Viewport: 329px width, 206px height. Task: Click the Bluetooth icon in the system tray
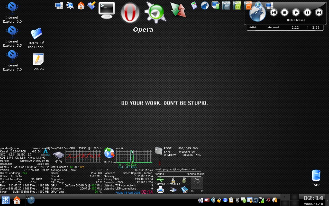coord(237,200)
